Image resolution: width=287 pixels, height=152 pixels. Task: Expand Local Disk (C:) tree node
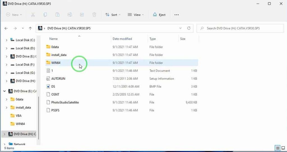pos(6,40)
